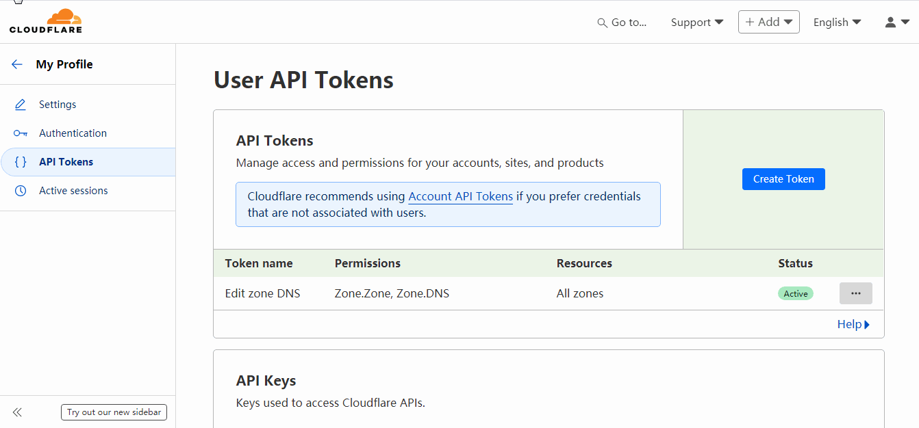
Task: Click the Token name column header
Action: click(x=259, y=263)
